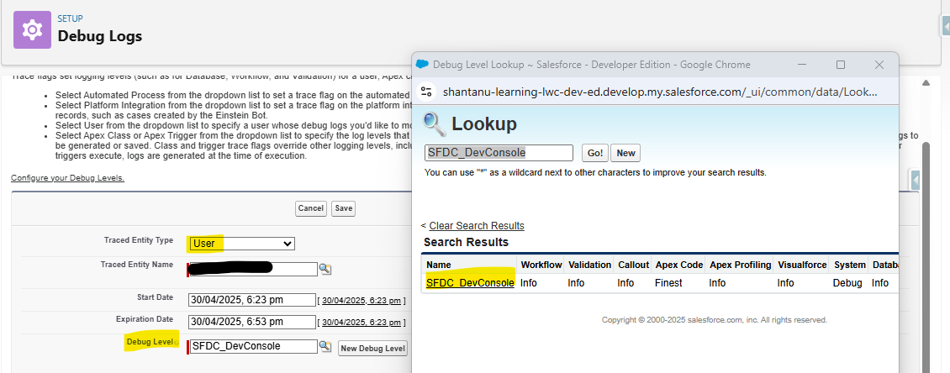Click the New button in Lookup window
Image resolution: width=950 pixels, height=373 pixels.
625,153
